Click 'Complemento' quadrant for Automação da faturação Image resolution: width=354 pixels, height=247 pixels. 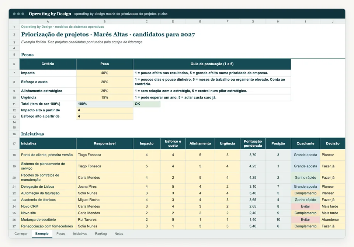305,193
